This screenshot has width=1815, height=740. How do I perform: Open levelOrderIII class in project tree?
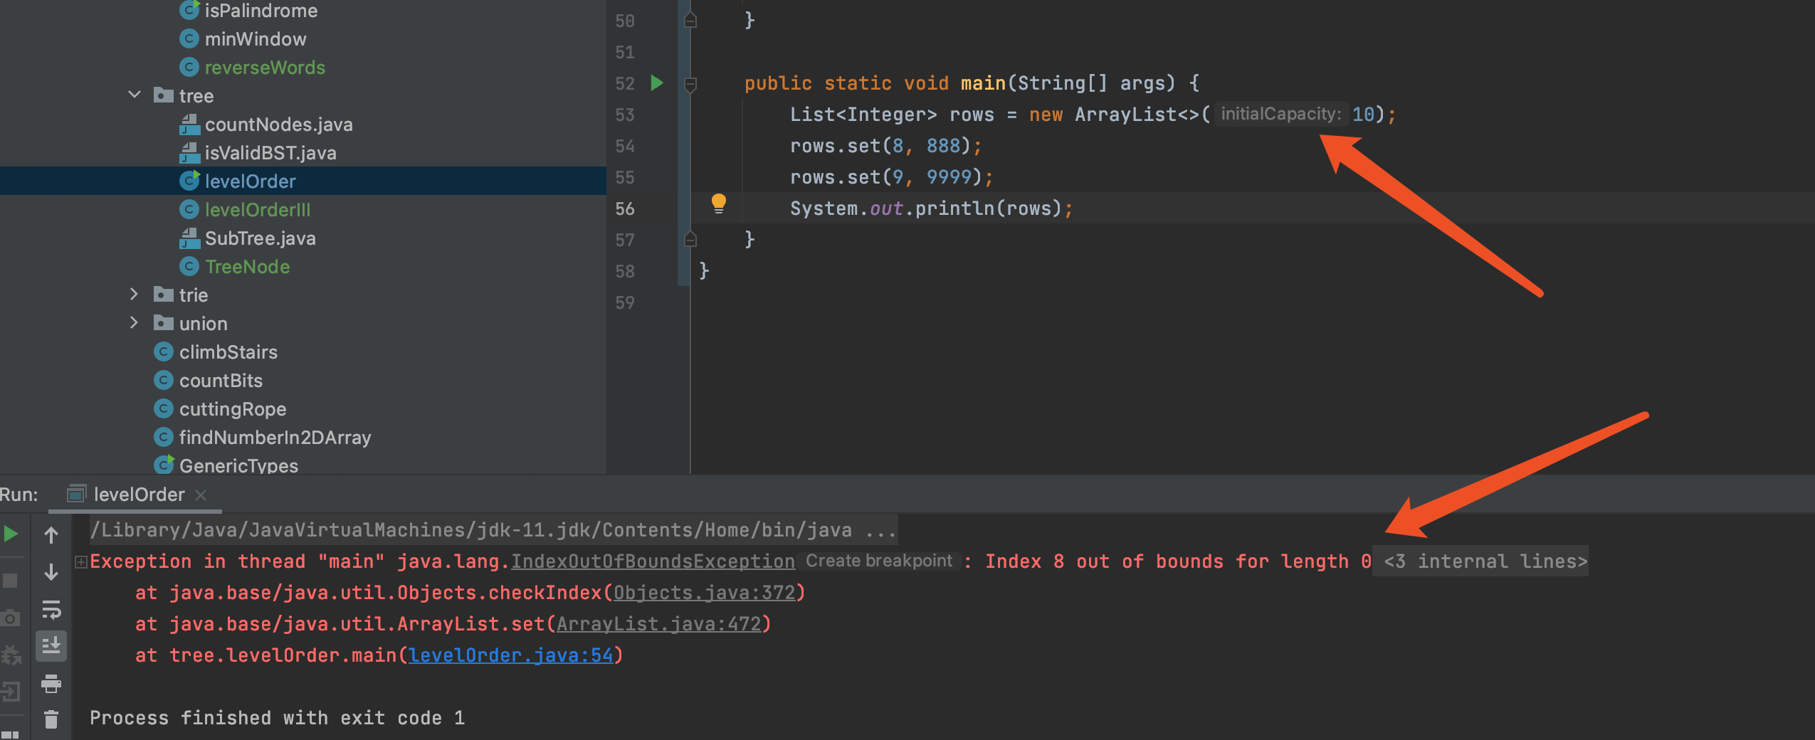pyautogui.click(x=258, y=209)
